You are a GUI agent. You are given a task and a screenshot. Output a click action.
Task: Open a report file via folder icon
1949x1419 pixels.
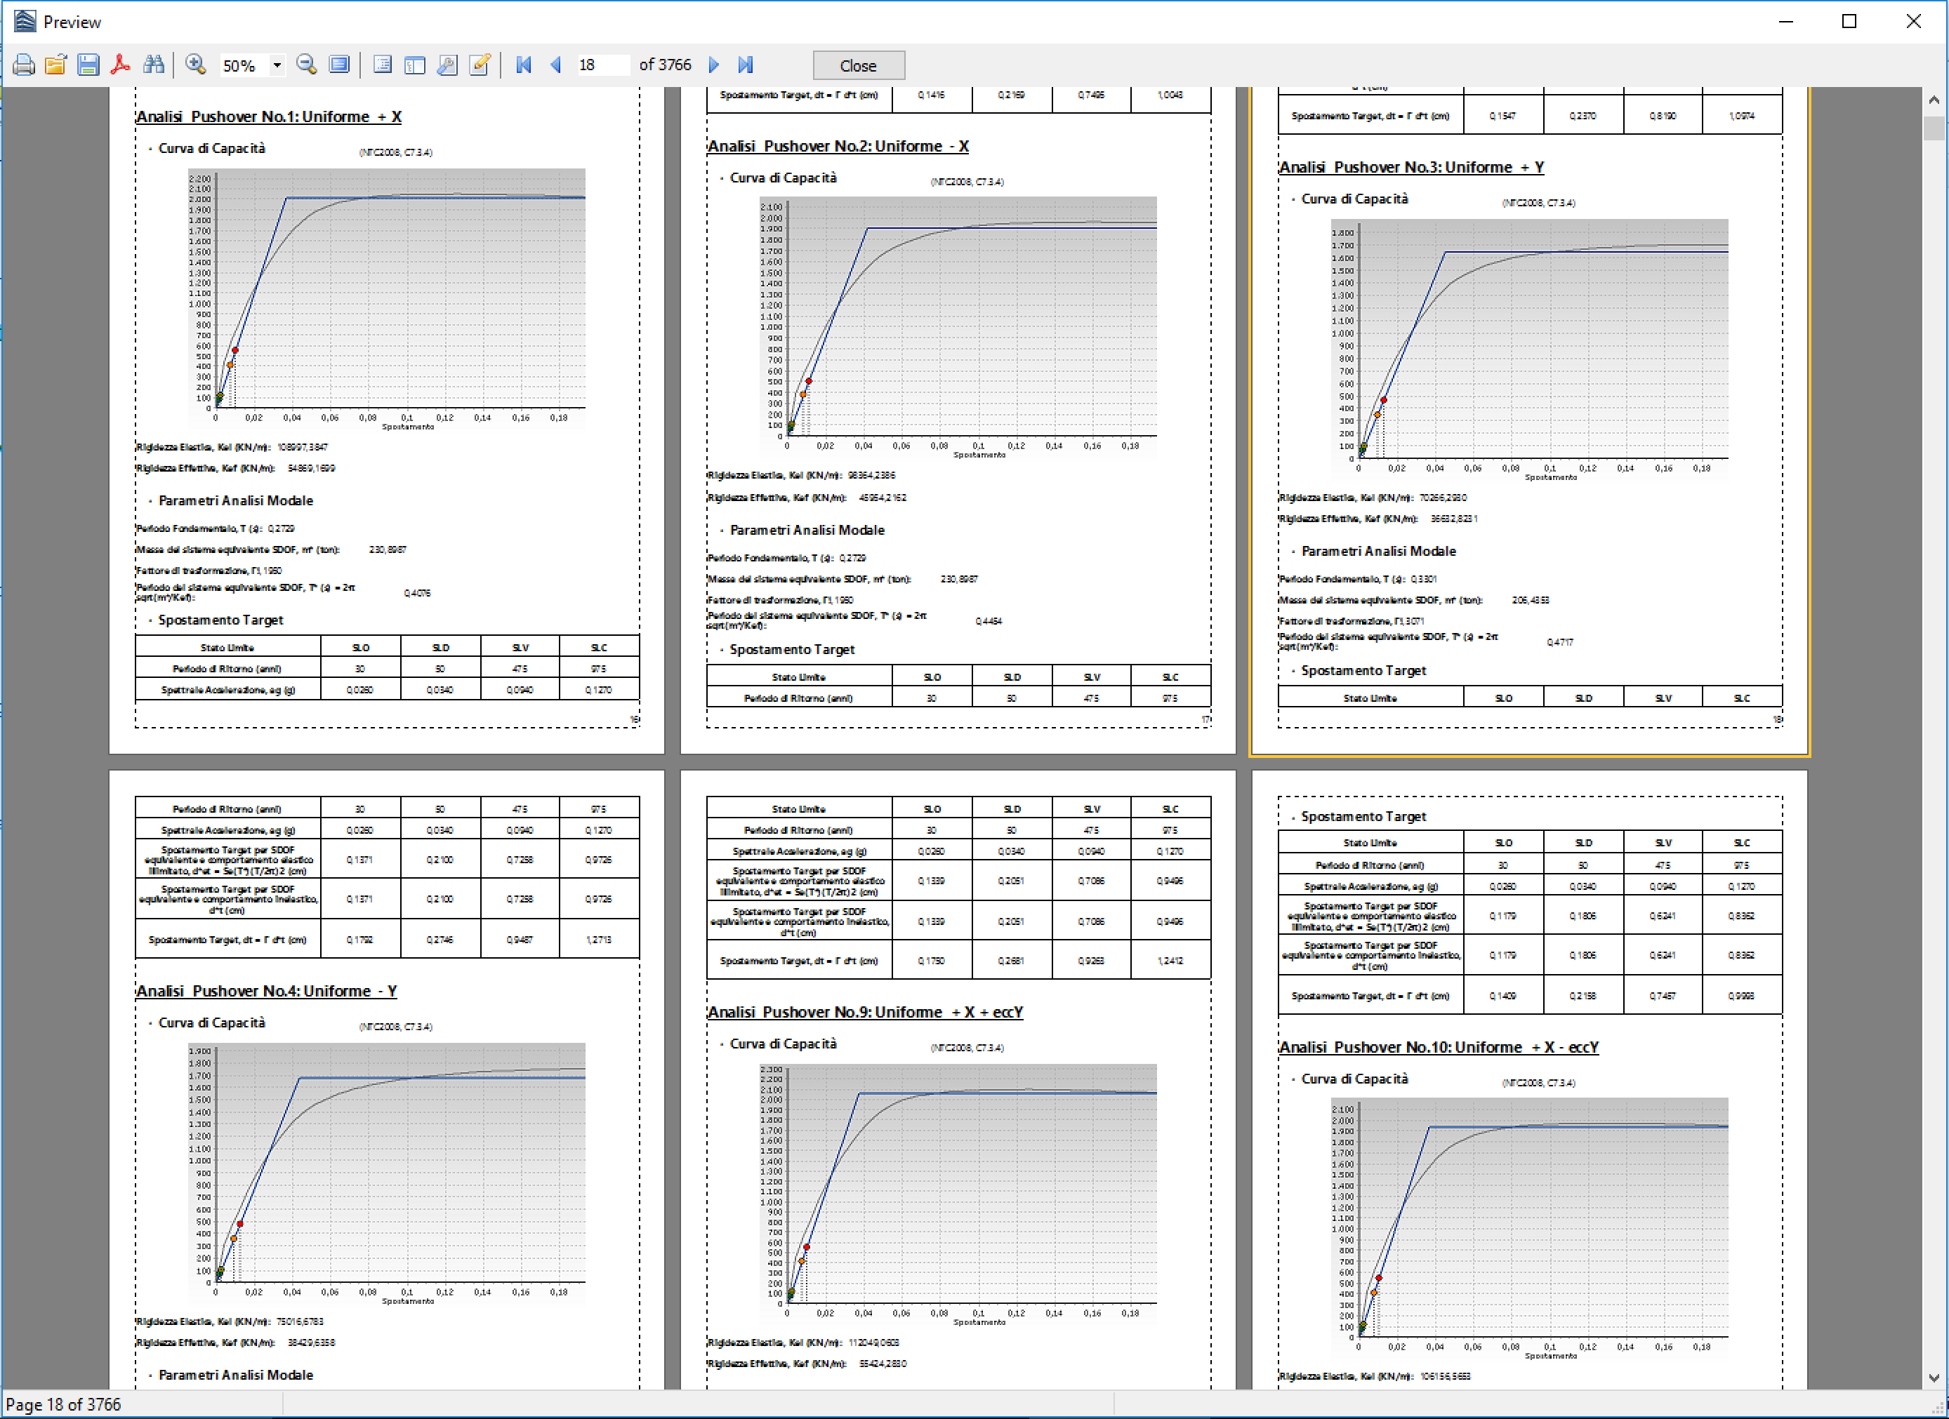[56, 65]
